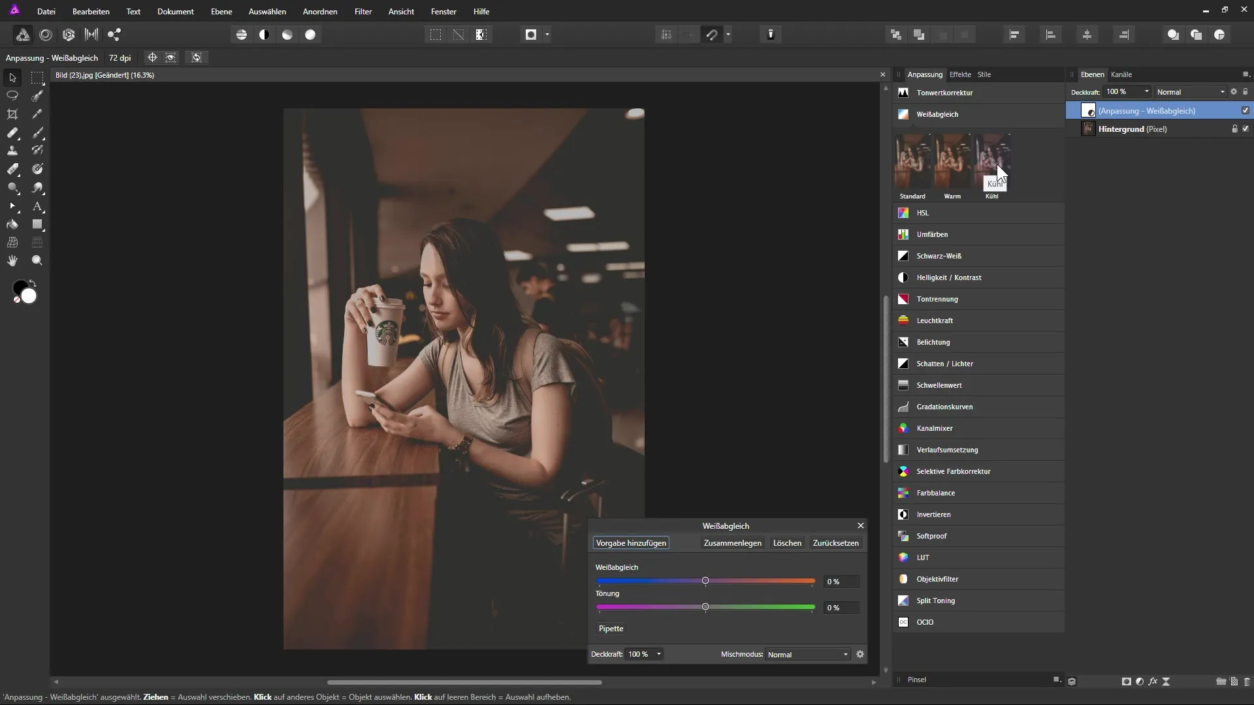This screenshot has width=1254, height=705.
Task: Select the artistic text tool
Action: (x=37, y=206)
